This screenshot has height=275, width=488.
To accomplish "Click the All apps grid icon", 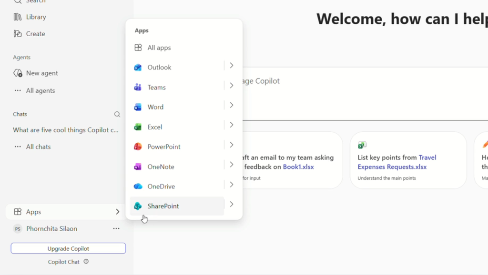I will coord(138,48).
